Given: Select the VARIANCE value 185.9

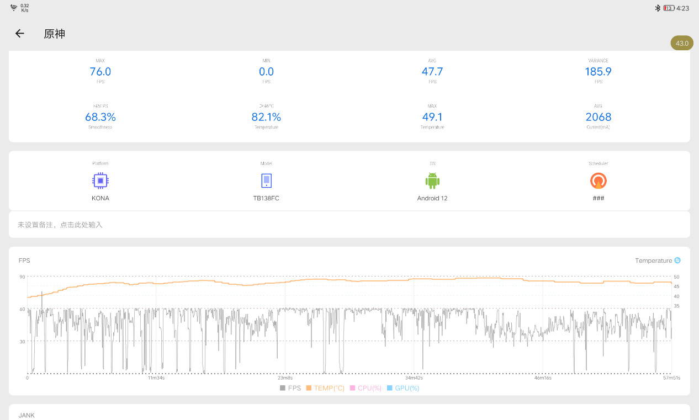Looking at the screenshot, I should pos(599,72).
